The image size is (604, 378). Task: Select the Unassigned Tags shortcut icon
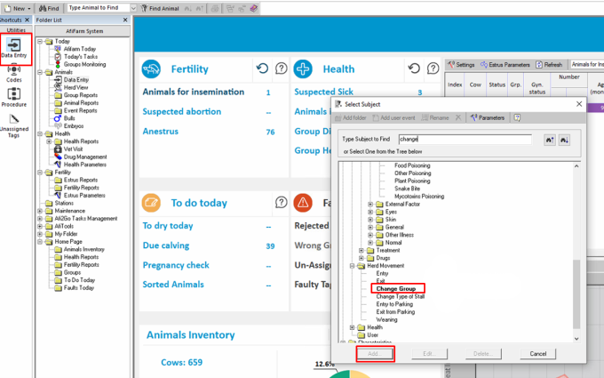point(15,123)
